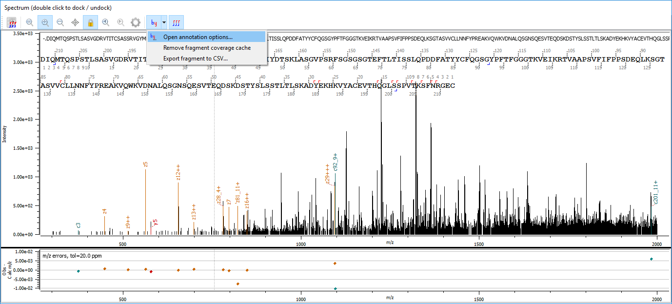Go to next zoom view
This screenshot has height=304, width=672.
[x=121, y=22]
